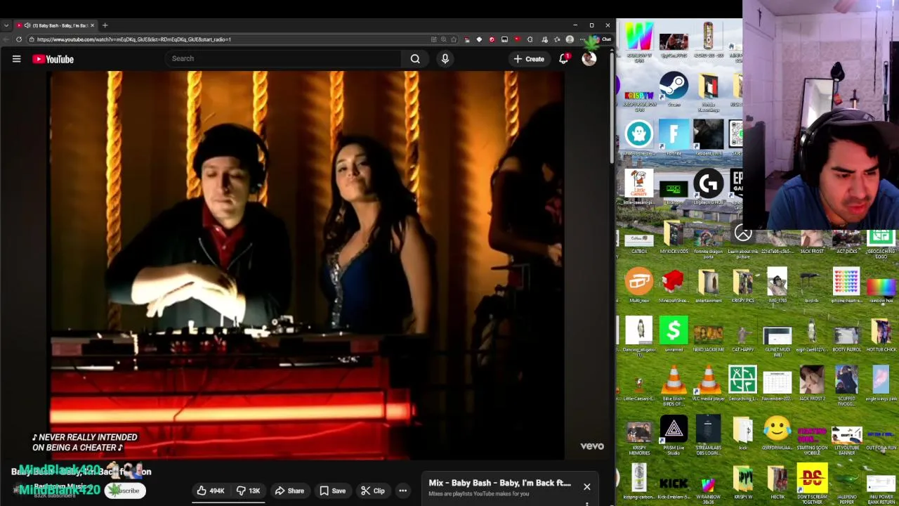Clip the video with scissors button

point(372,491)
